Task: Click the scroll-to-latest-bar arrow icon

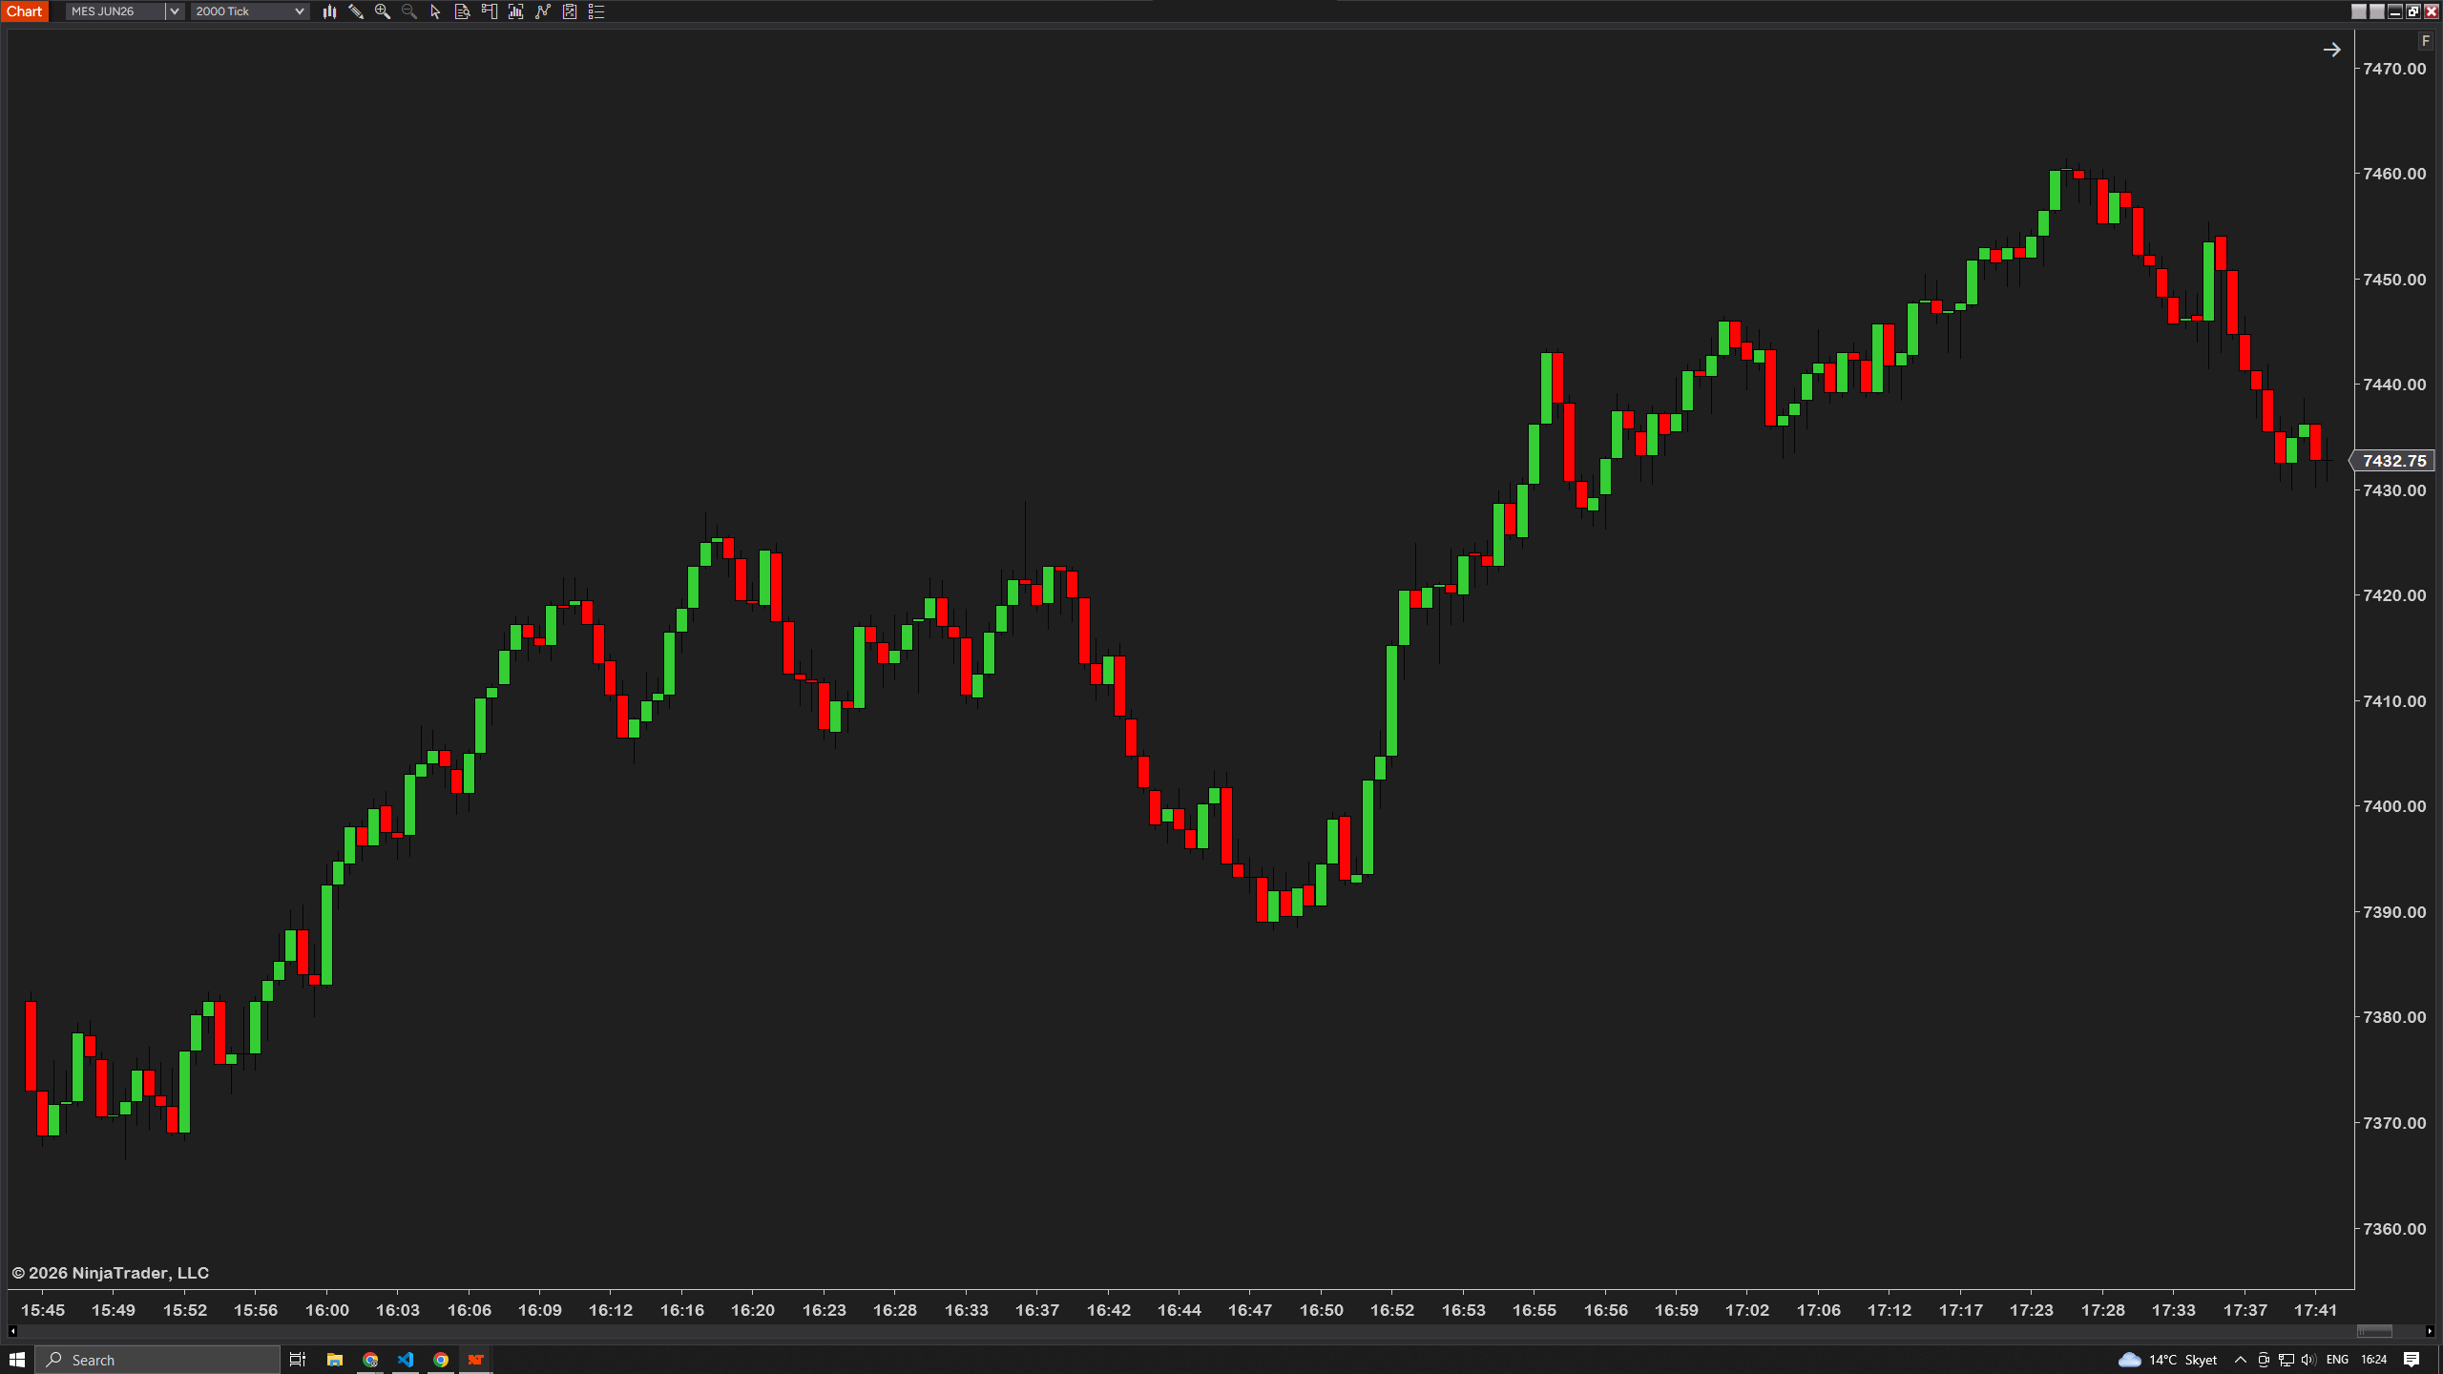Action: click(x=2331, y=50)
